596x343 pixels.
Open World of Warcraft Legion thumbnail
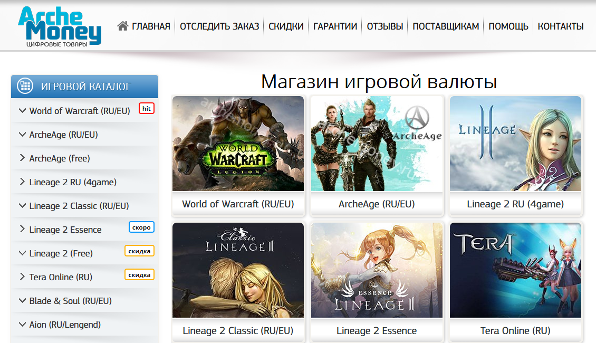click(238, 144)
